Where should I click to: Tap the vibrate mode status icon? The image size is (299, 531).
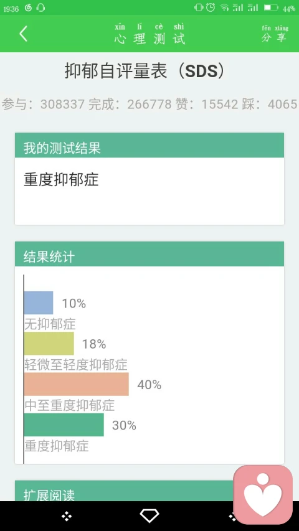(198, 7)
